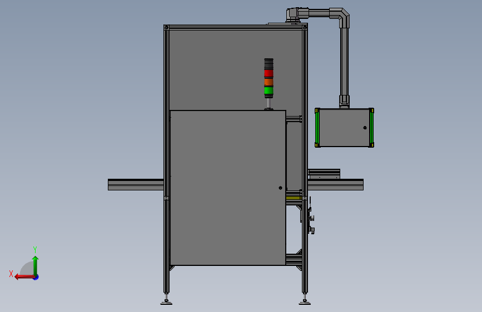Select the small block on the right conveyor
482x312 pixels.
pos(324,174)
